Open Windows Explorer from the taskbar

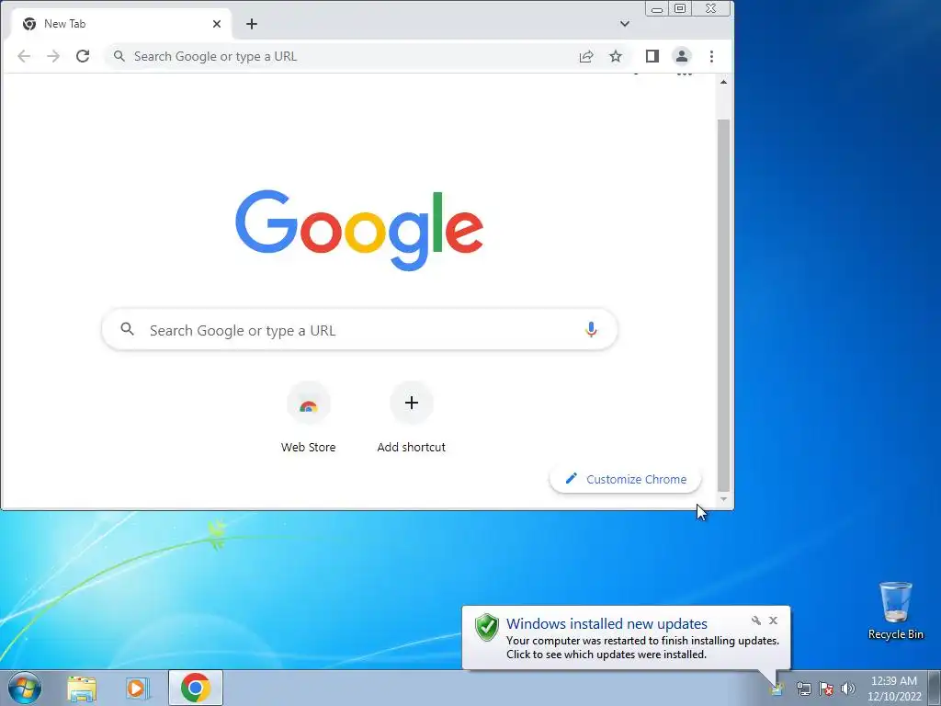(82, 689)
